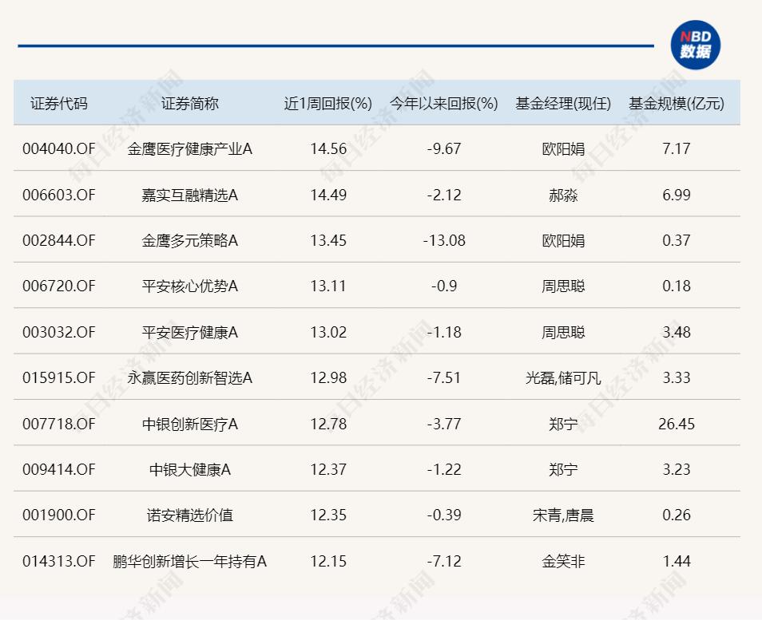The height and width of the screenshot is (620, 762).
Task: Sort by 近1周回报(%) column header
Action: pos(328,104)
